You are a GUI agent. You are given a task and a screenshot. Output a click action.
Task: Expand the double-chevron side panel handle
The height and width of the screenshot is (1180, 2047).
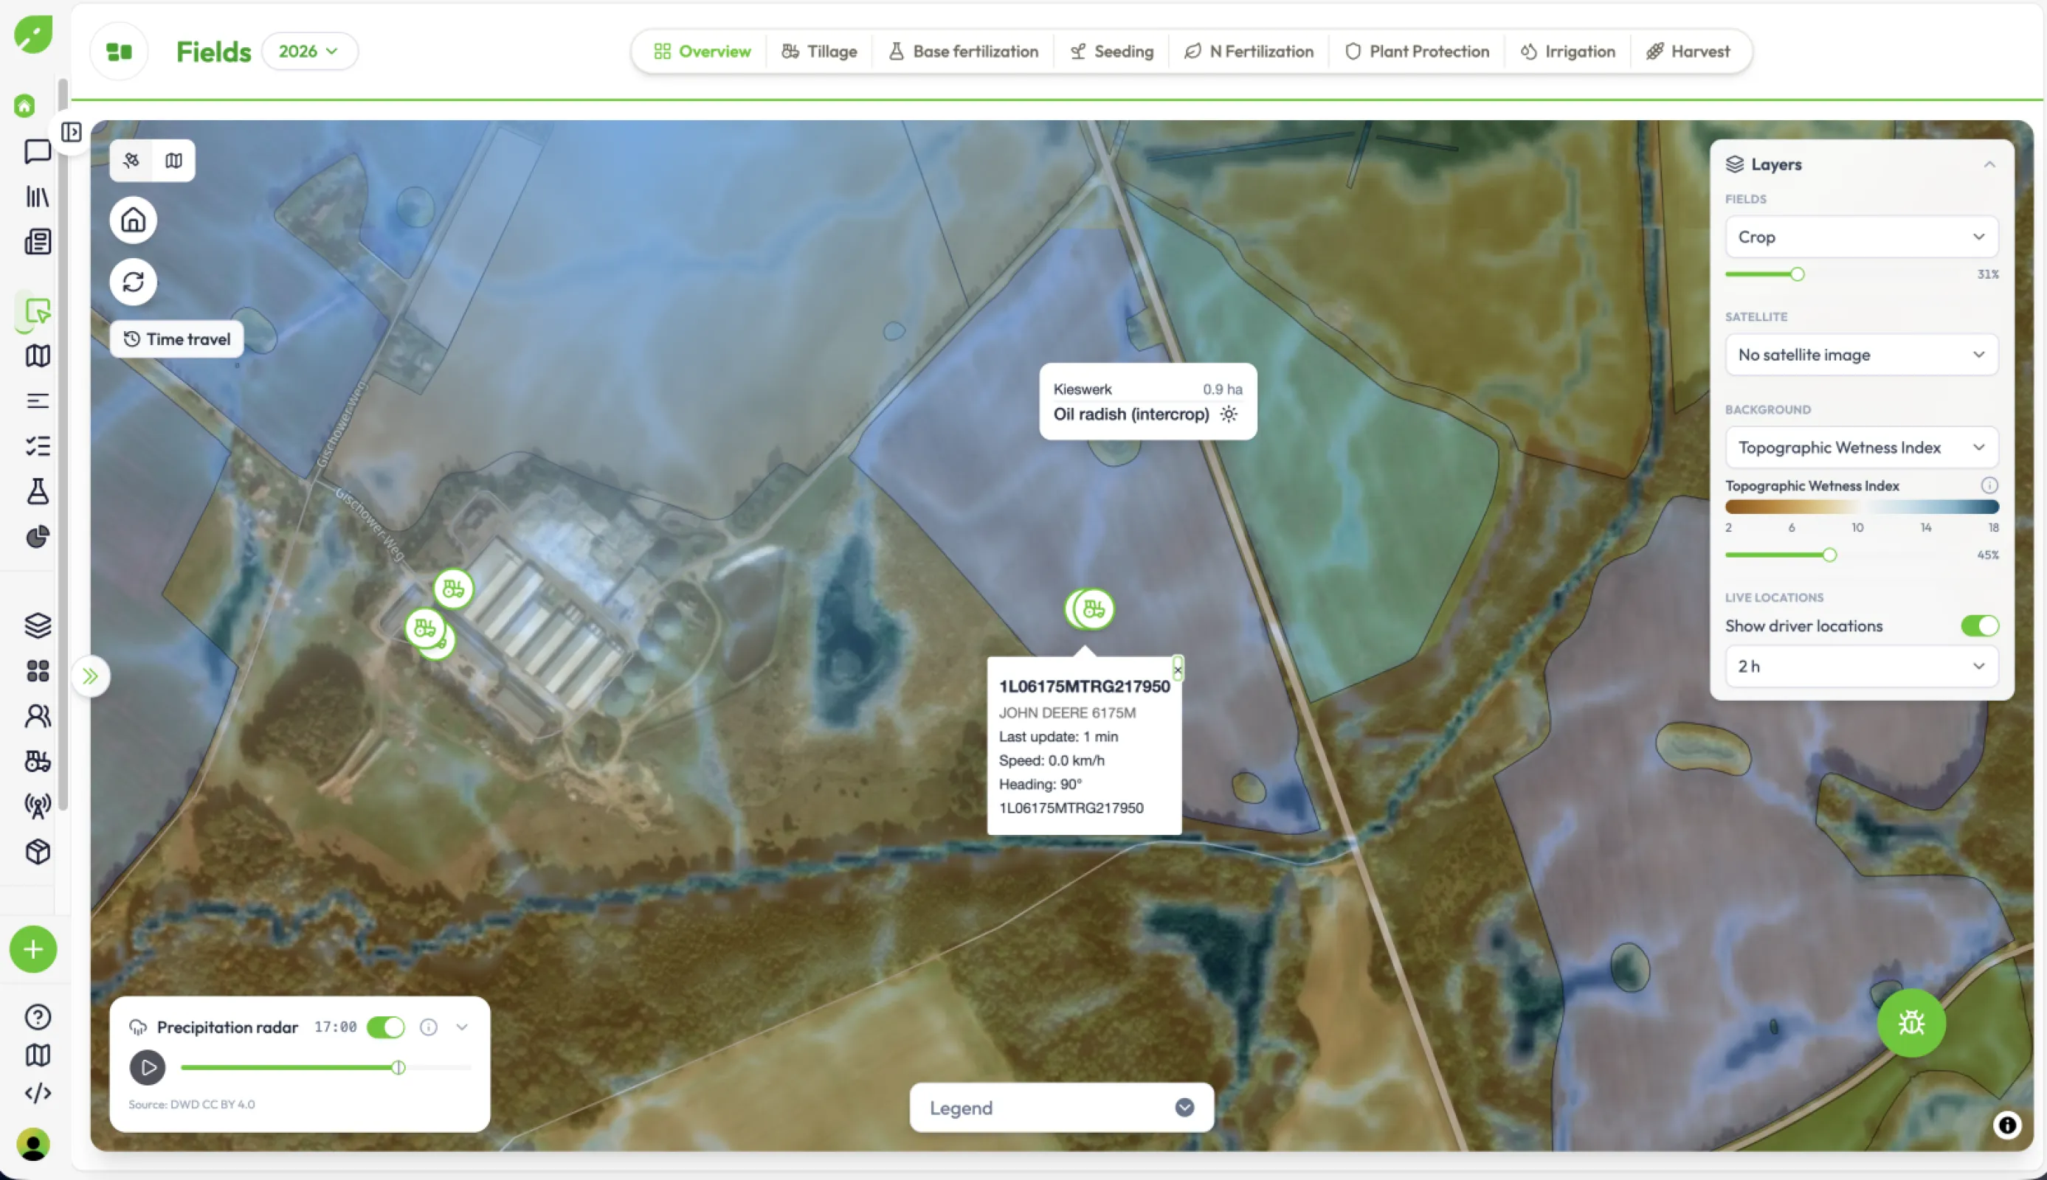[90, 676]
